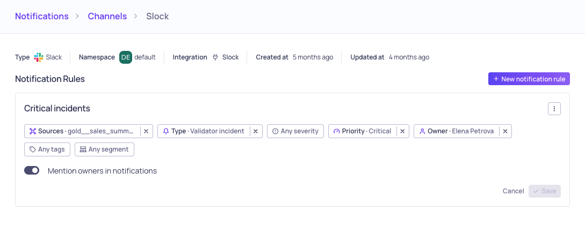
Task: Open the Sources filter dropdown
Action: coord(82,131)
